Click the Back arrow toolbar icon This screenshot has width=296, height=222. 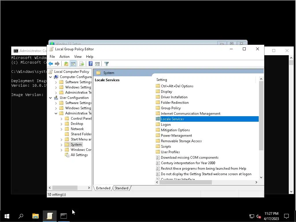pyautogui.click(x=51, y=64)
